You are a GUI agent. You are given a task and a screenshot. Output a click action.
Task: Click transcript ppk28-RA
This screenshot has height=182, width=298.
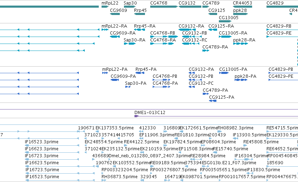244,40
